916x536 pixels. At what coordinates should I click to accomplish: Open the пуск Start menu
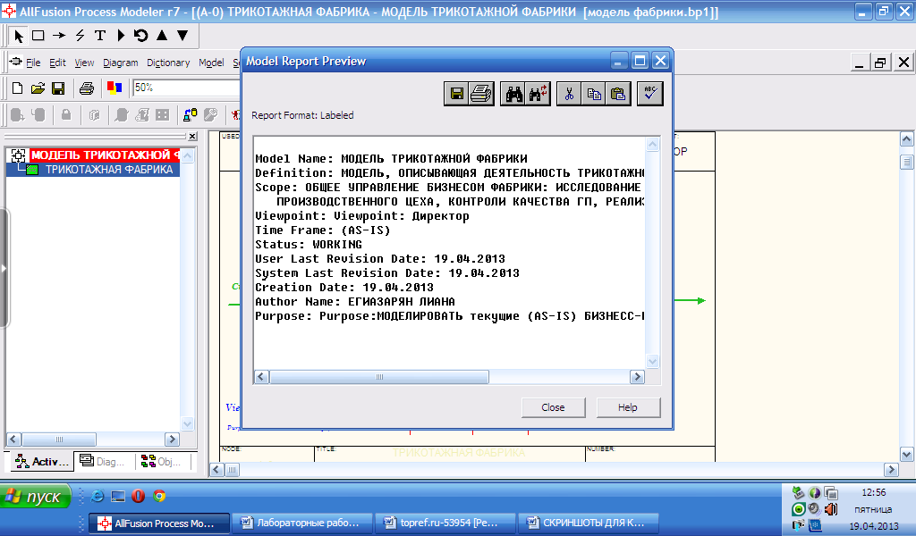pos(35,497)
